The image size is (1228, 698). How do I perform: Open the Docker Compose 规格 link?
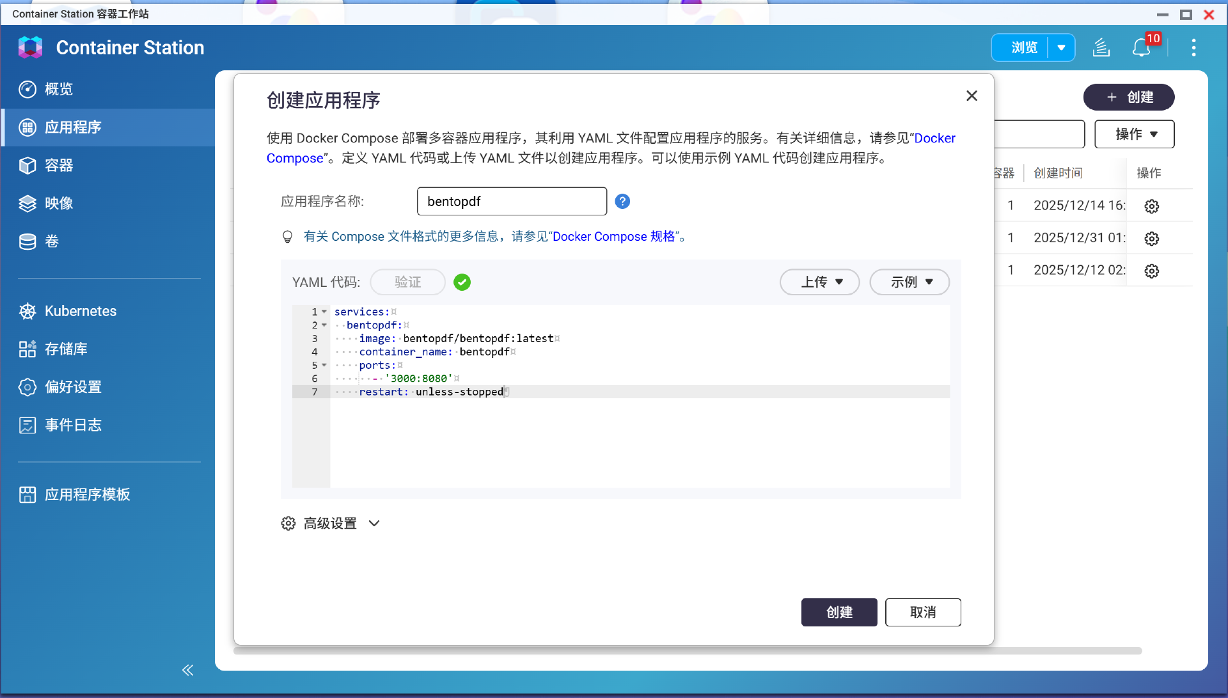pos(615,237)
